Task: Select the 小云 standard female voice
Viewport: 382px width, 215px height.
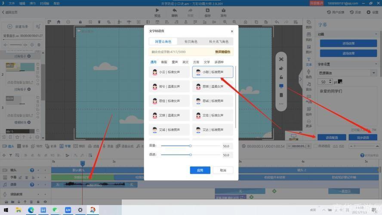Action: (169, 72)
